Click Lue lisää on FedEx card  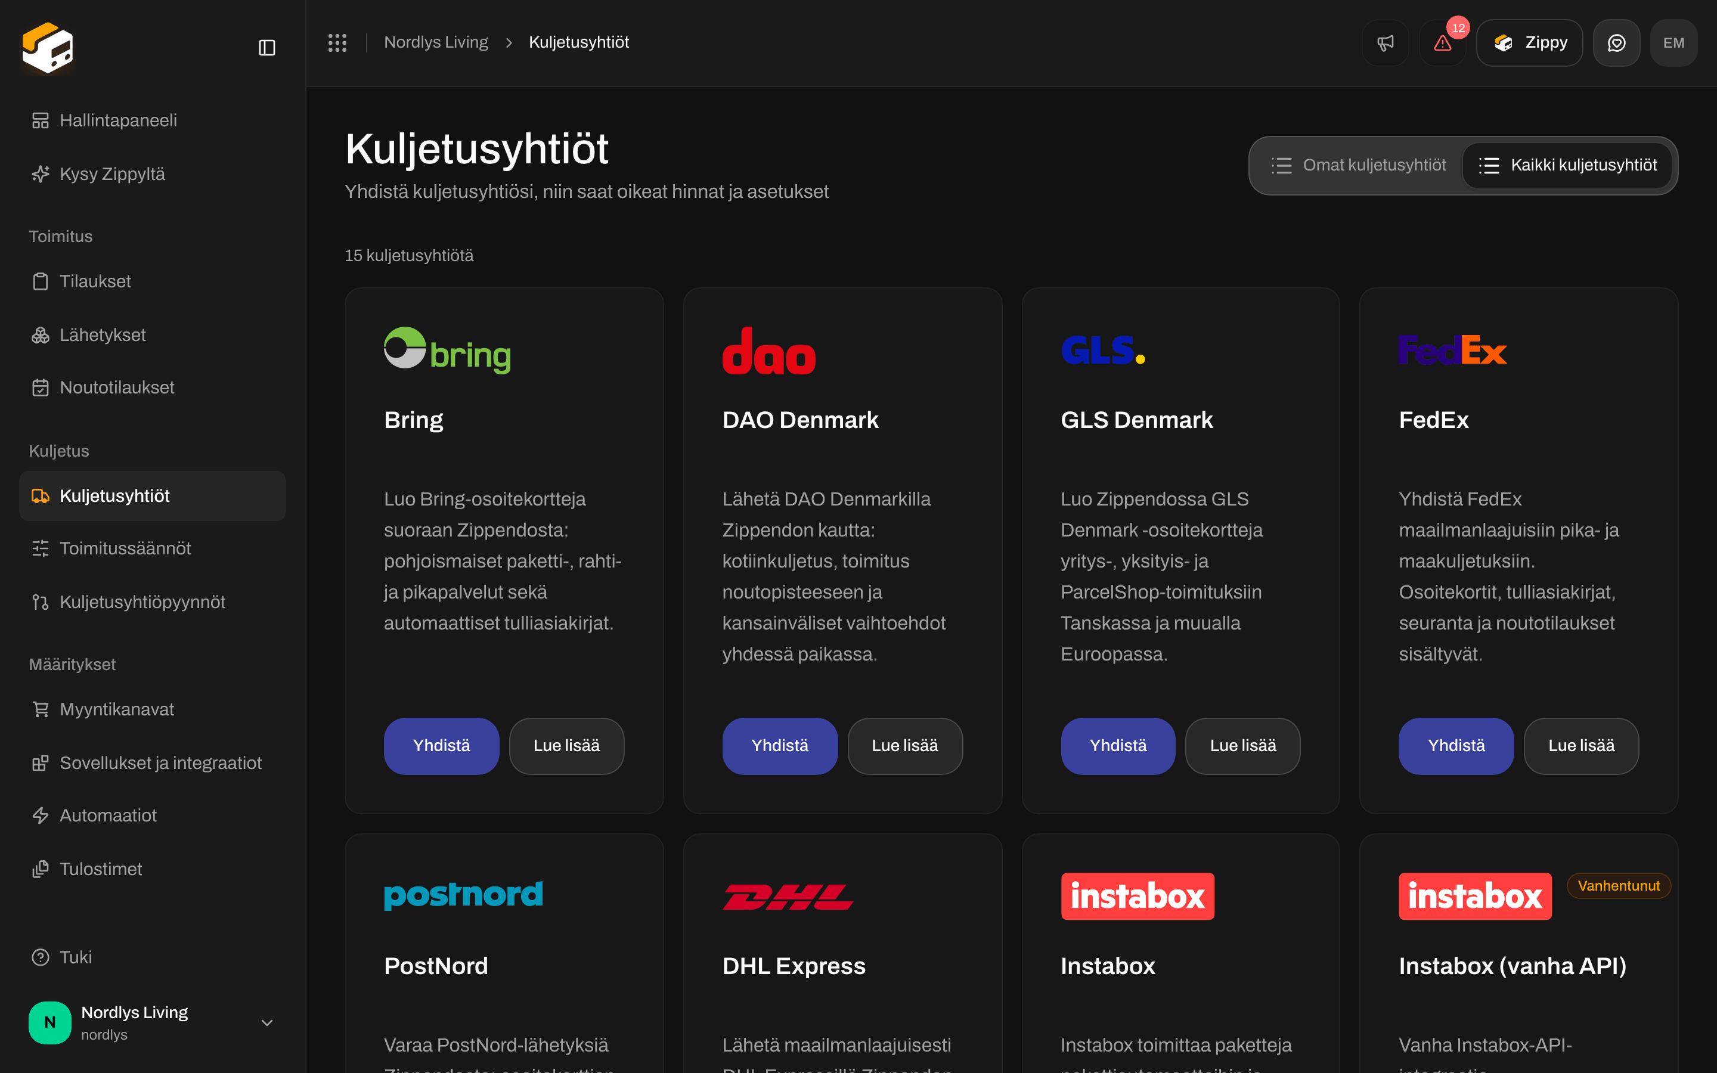coord(1582,746)
